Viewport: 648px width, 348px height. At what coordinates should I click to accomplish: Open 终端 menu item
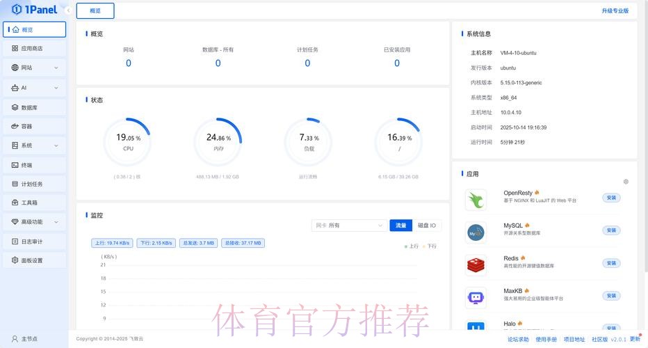34,165
